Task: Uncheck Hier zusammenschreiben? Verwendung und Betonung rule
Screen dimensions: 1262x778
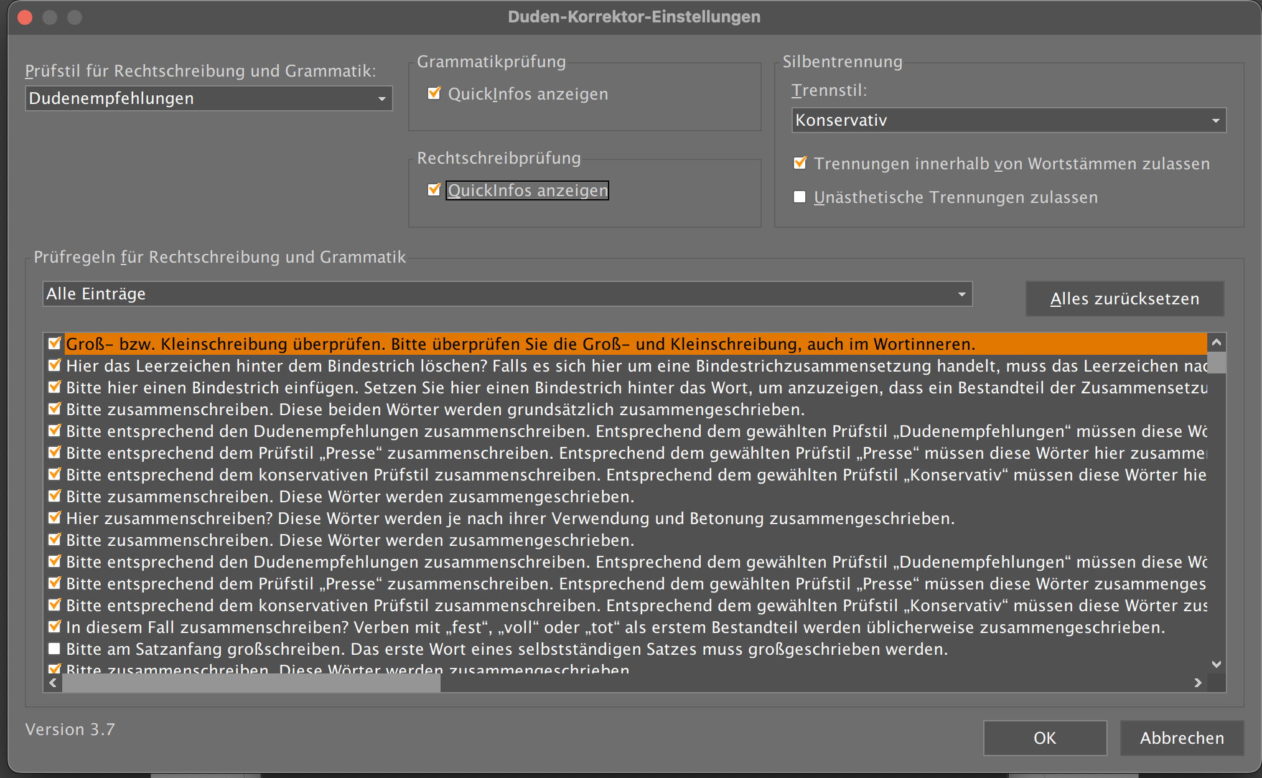Action: [x=55, y=518]
